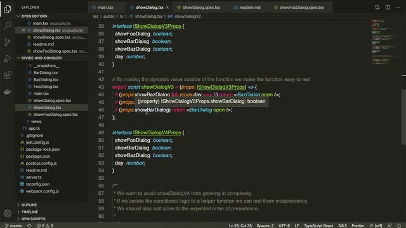Change end of line sequence LF
Image resolution: width=406 pixels, height=228 pixels.
click(x=297, y=225)
